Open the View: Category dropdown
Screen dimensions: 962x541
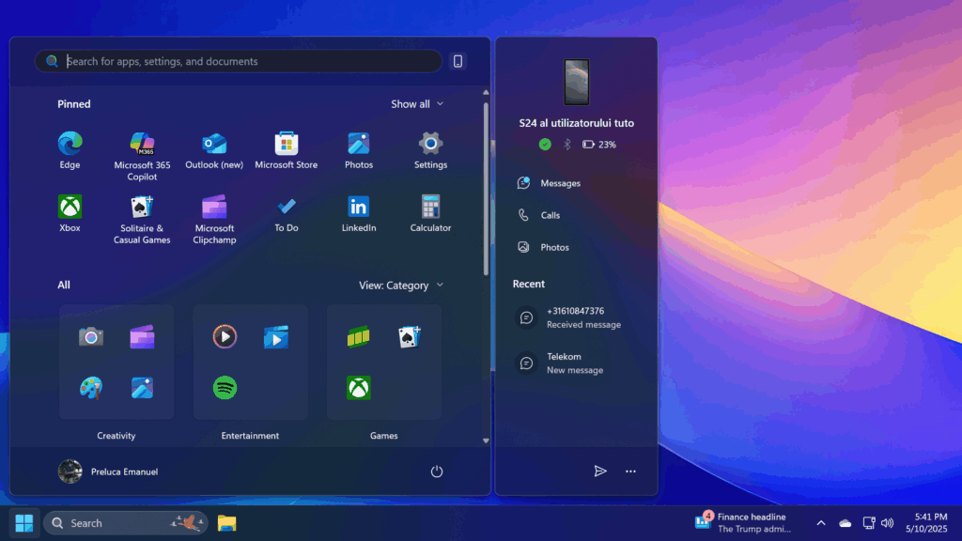click(400, 286)
